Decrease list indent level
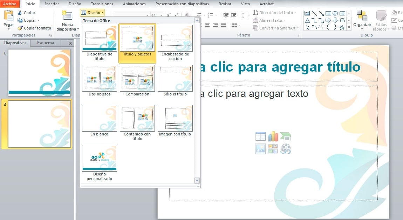Screen dimensions: 403x220 pos(226,15)
